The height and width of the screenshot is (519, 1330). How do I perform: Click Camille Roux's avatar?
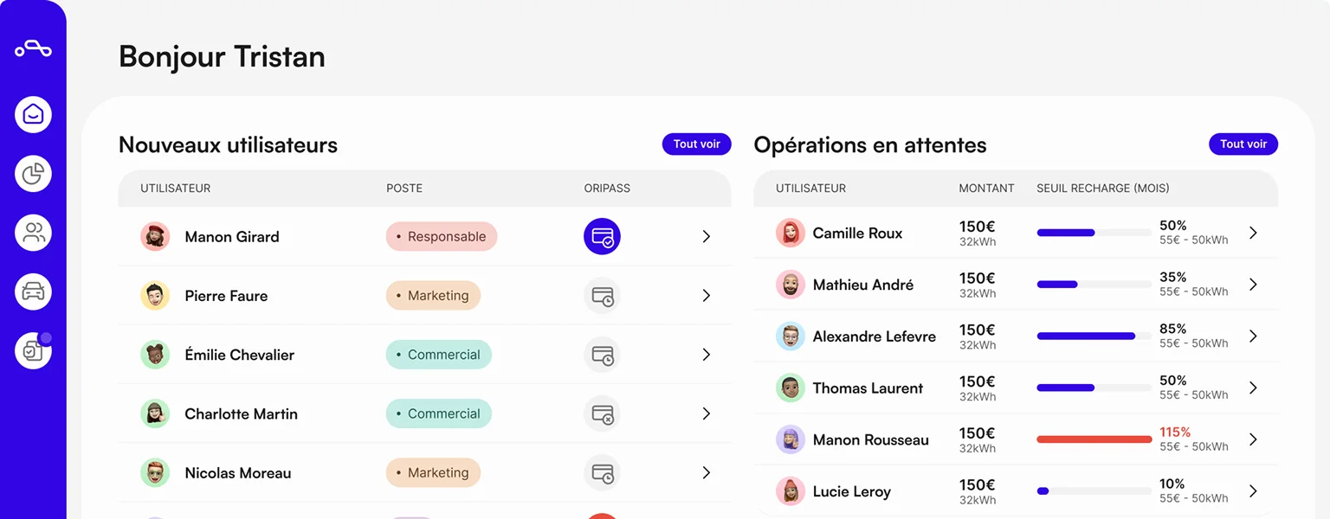[791, 233]
